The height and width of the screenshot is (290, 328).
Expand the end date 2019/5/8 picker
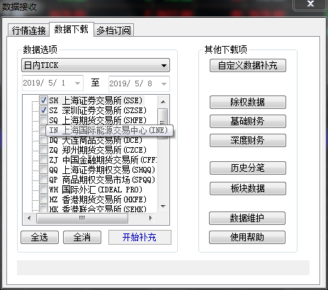point(164,83)
